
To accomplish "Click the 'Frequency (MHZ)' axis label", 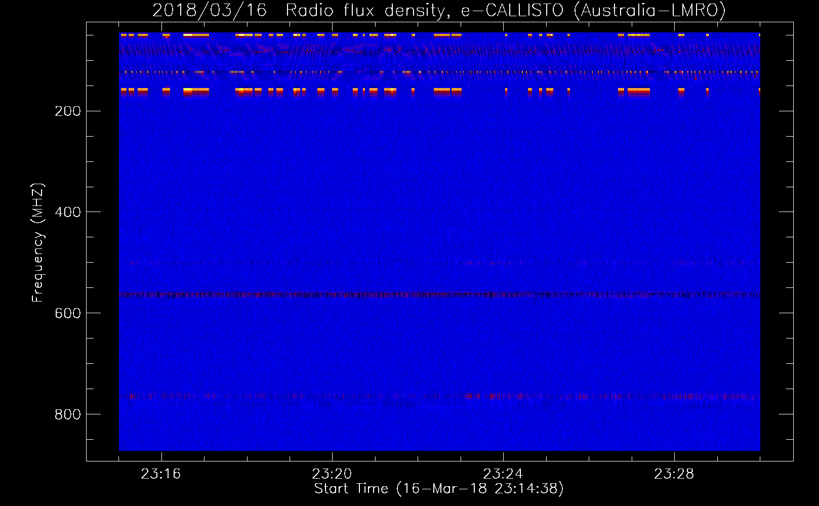I will pyautogui.click(x=38, y=242).
